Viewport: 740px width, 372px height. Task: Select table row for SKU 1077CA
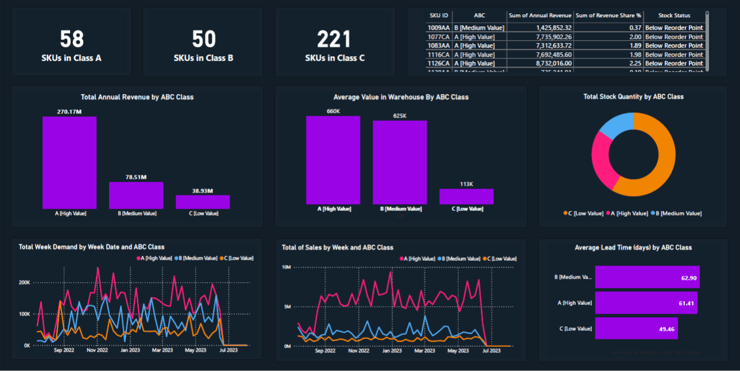pos(439,37)
